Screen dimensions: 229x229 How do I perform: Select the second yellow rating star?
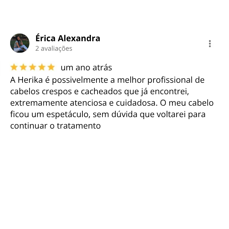[23, 67]
